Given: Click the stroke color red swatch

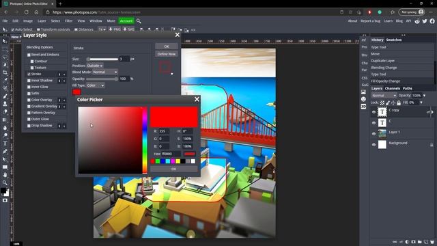Looking at the screenshot, I should coord(76,92).
